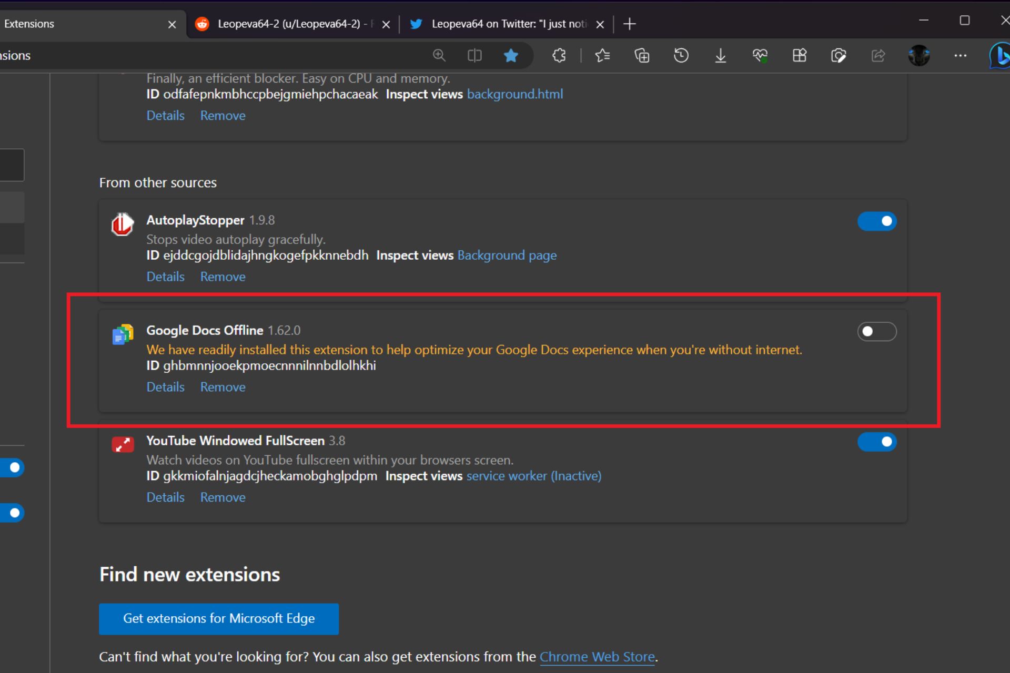The height and width of the screenshot is (673, 1010).
Task: Click the web capture toolbar icon
Action: tap(839, 55)
